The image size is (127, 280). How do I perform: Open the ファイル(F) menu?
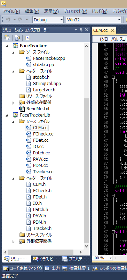tap(11, 12)
